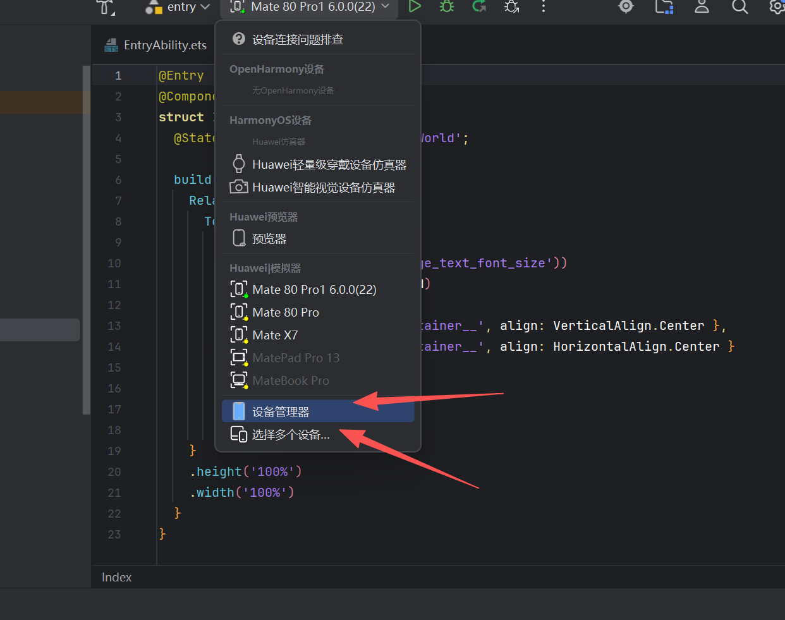Click the Mate 80 Pro device icon
This screenshot has width=785, height=620.
pos(239,312)
